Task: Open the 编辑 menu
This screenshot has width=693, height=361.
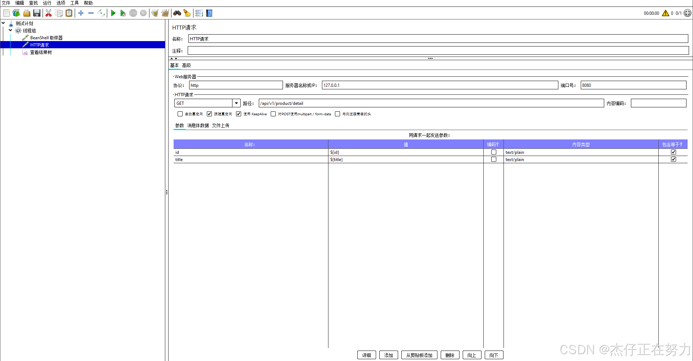Action: 19,3
